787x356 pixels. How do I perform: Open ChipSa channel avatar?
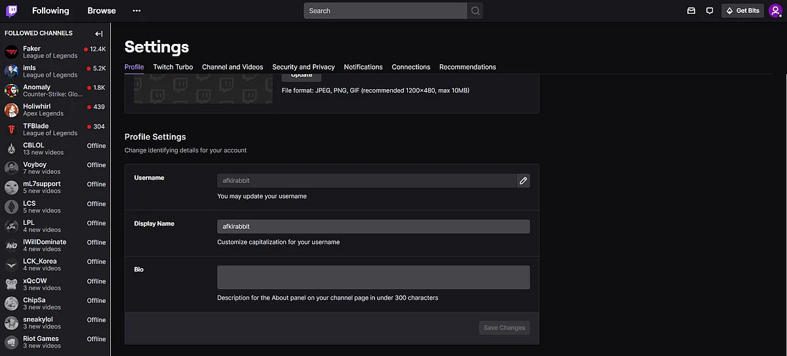[12, 303]
